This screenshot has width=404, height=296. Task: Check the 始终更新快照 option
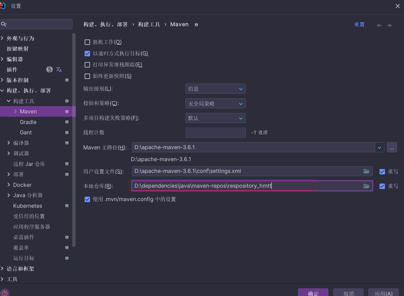point(87,76)
